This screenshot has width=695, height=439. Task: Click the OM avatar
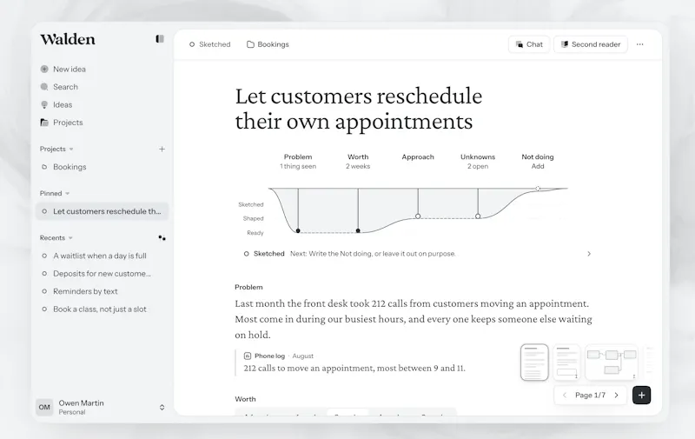[44, 407]
